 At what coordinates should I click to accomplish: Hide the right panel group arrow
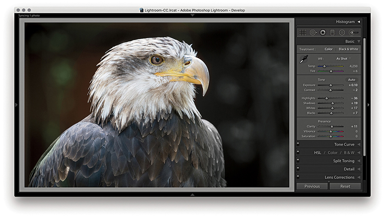(x=368, y=105)
